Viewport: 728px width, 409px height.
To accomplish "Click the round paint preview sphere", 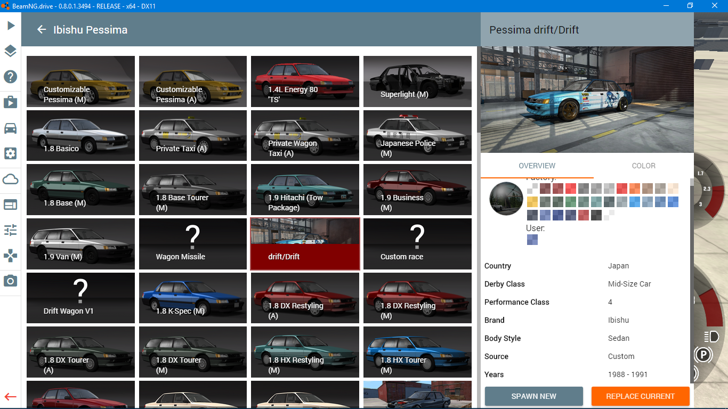I will point(506,199).
